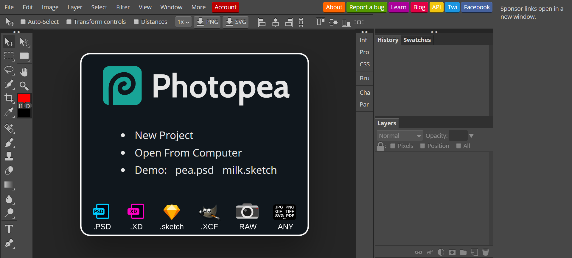The image size is (572, 258).
Task: Expand the narrow side panel column arrows
Action: [364, 32]
